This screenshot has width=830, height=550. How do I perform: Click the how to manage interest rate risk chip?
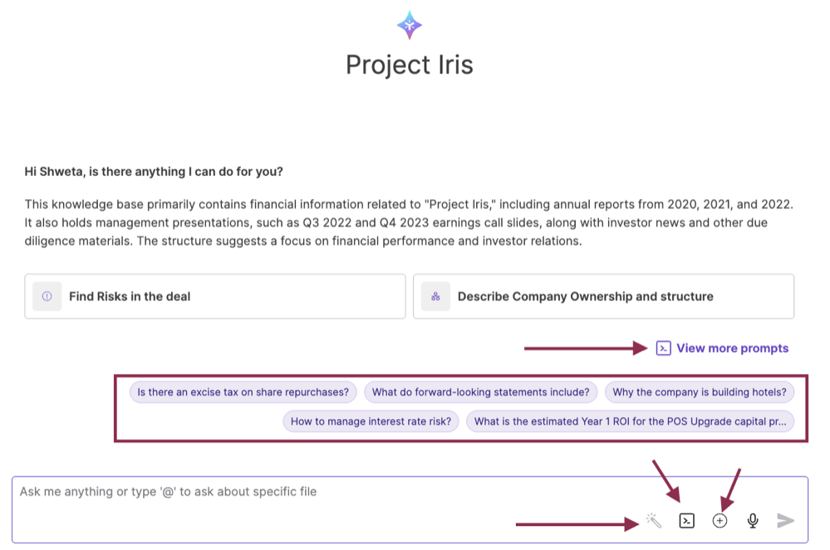pos(371,421)
